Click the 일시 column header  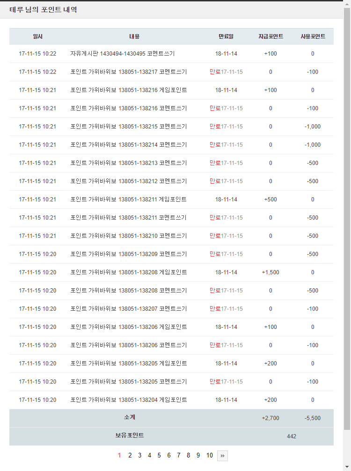(x=37, y=36)
